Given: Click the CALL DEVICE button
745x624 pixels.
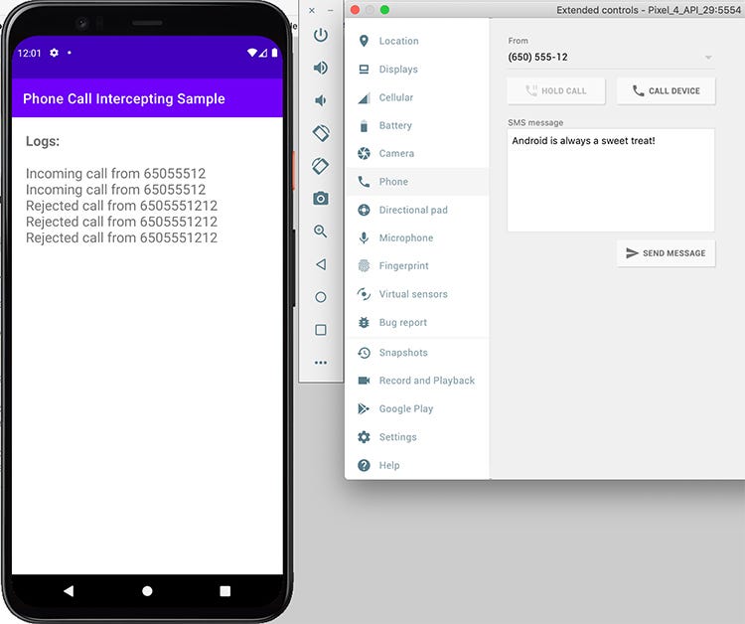Looking at the screenshot, I should click(x=666, y=90).
